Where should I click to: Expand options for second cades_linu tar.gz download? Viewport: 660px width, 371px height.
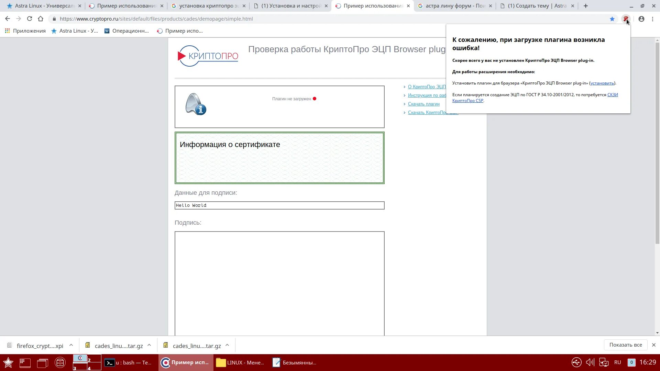point(227,345)
